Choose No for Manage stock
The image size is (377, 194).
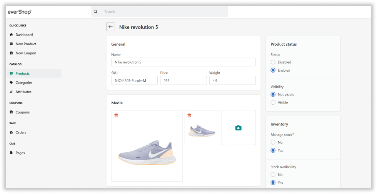point(273,142)
